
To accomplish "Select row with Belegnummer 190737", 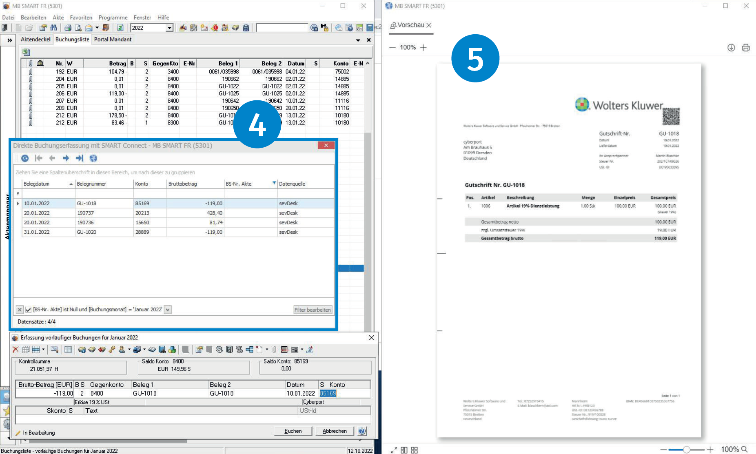I will (178, 213).
